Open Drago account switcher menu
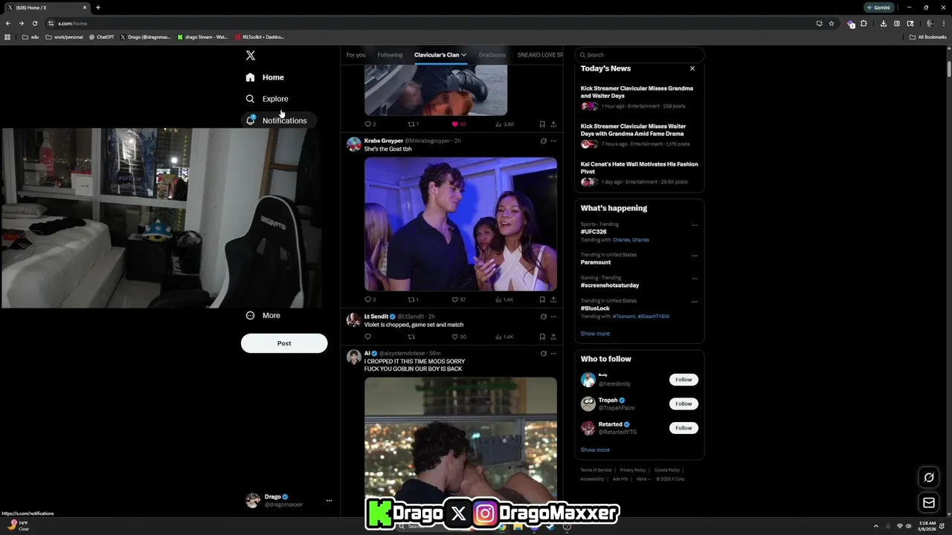The image size is (952, 535). tap(289, 500)
